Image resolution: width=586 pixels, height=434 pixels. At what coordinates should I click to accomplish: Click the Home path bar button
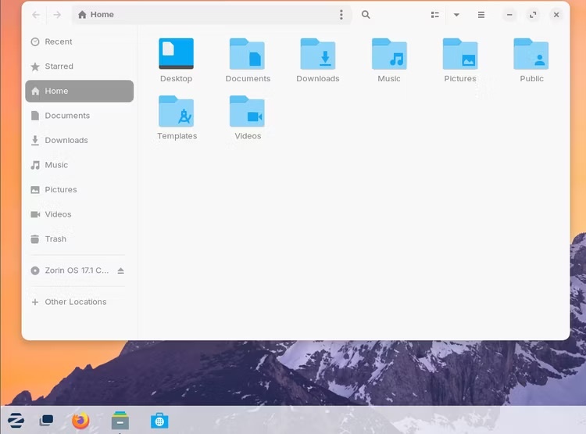pos(96,15)
